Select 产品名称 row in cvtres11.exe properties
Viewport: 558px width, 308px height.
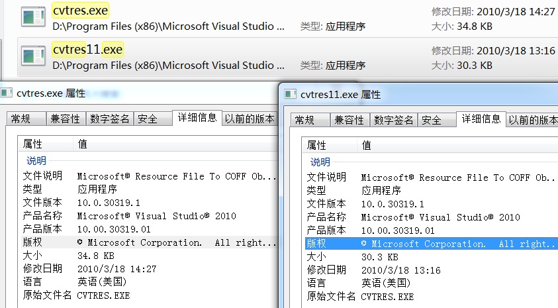click(x=432, y=217)
